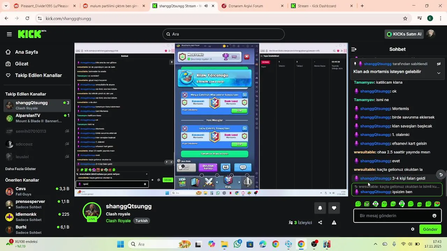Collapse chat panel with arrow icon
Screen dimensions: 447x251
click(x=354, y=50)
